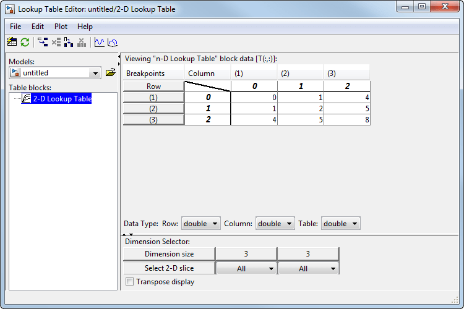Select row breakpoint cell with value 0
This screenshot has width=464, height=309.
point(208,98)
